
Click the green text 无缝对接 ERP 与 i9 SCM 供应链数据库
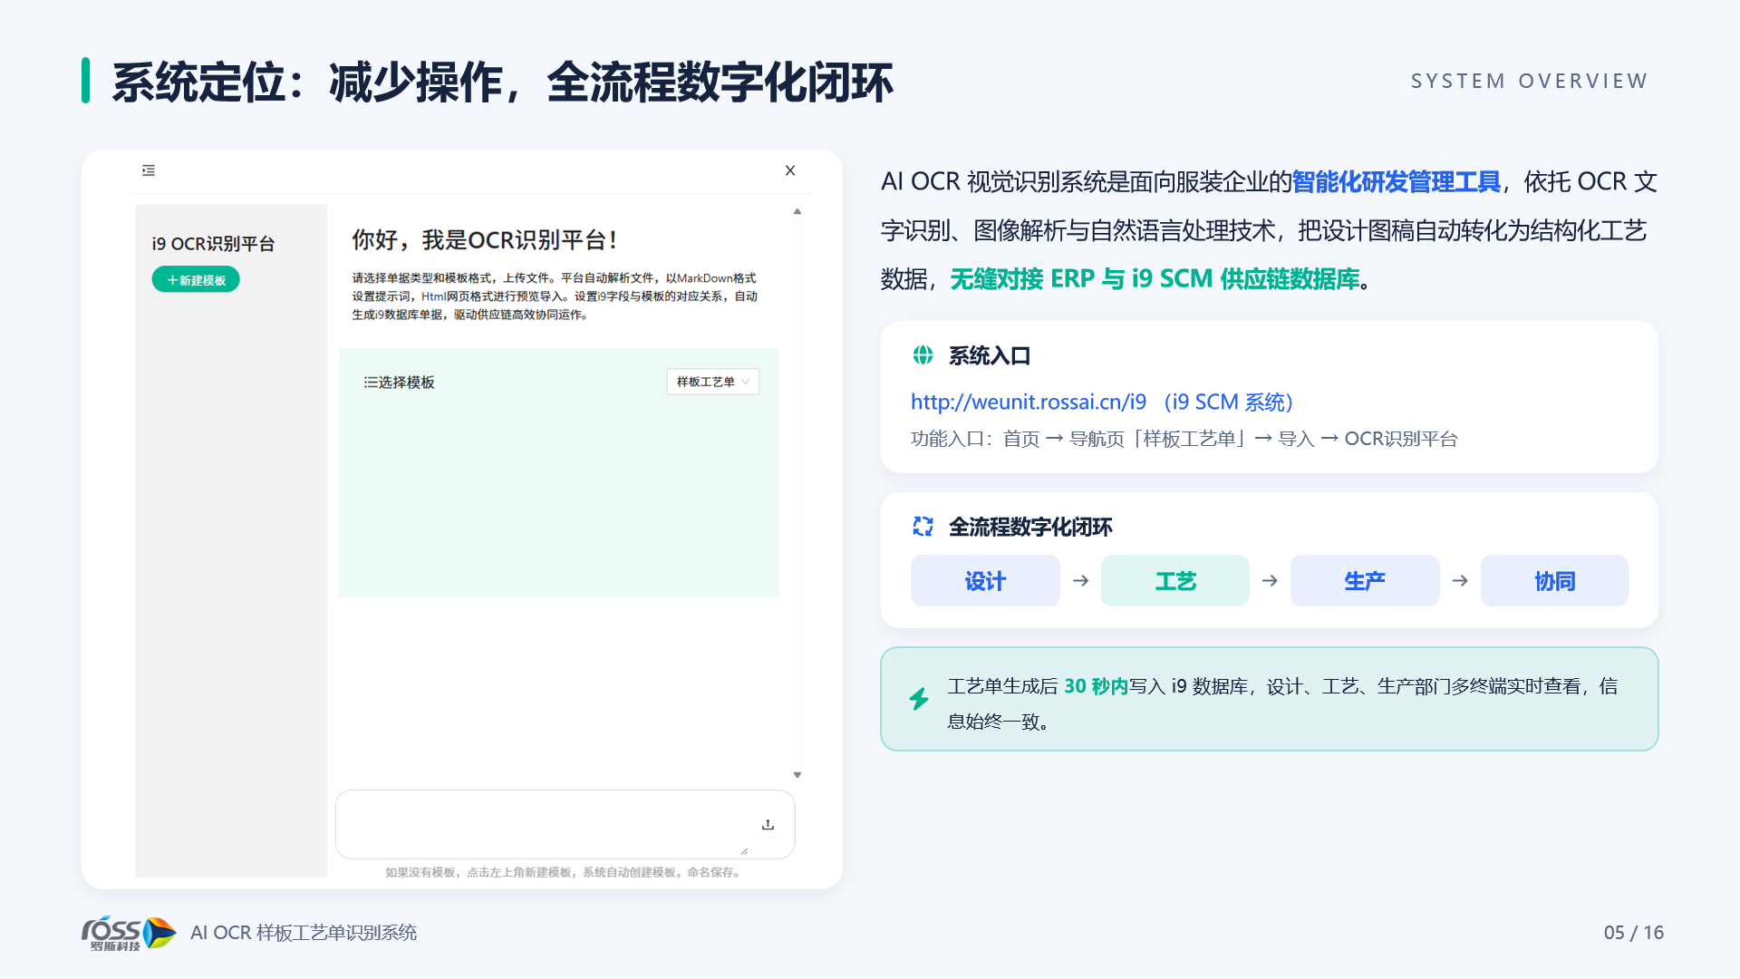click(1155, 279)
